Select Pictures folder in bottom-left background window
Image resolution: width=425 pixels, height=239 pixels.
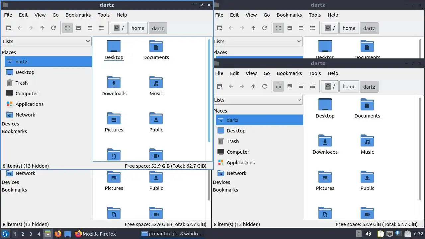[114, 181]
